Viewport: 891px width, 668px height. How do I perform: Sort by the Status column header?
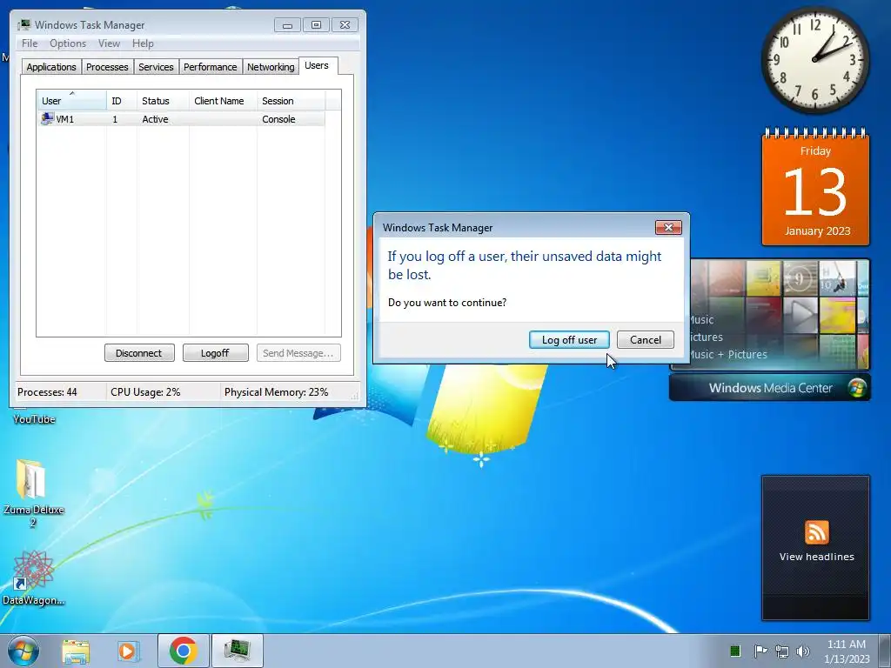tap(163, 100)
